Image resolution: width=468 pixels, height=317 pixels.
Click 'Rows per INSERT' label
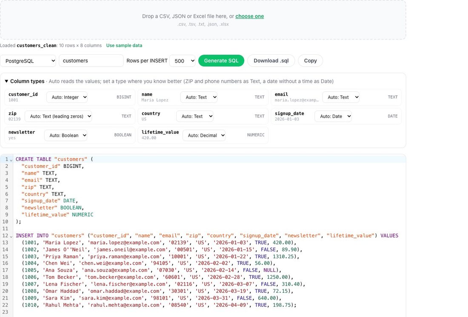[147, 60]
